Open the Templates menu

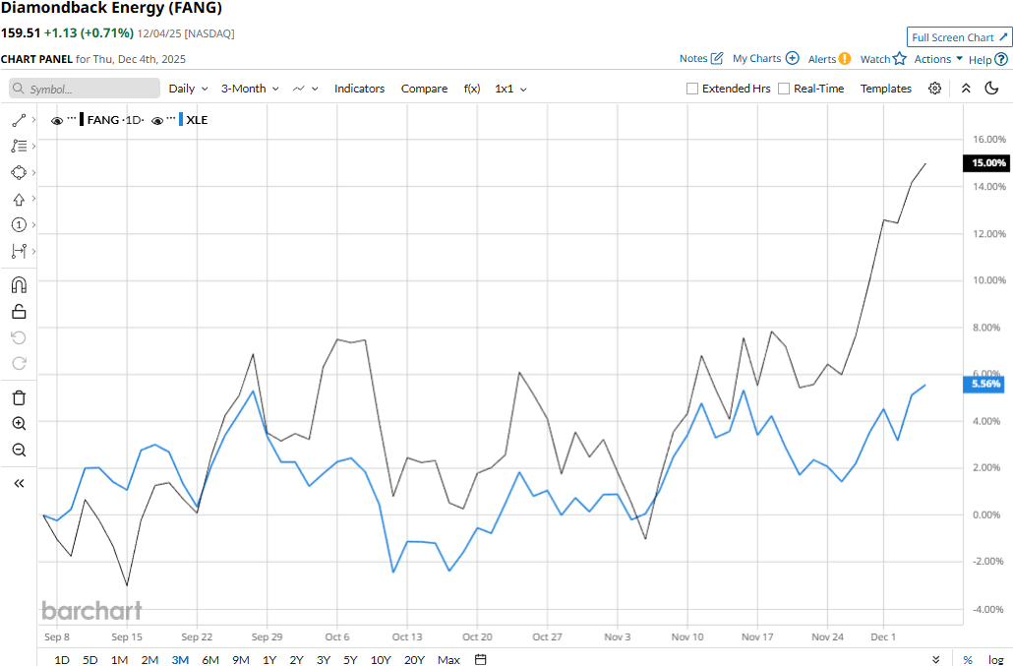(x=886, y=89)
